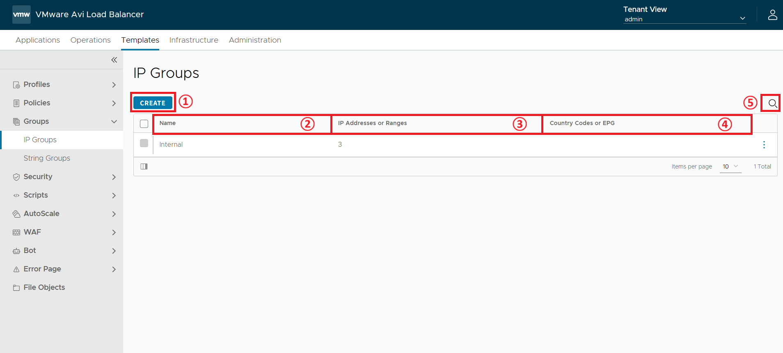Expand the Scripts section chevron
This screenshot has width=783, height=353.
tap(114, 196)
